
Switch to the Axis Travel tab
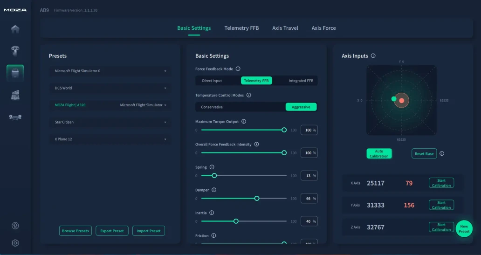[285, 28]
